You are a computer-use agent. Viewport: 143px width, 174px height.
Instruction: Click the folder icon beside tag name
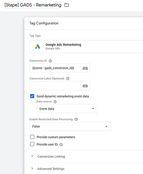[x=67, y=5]
